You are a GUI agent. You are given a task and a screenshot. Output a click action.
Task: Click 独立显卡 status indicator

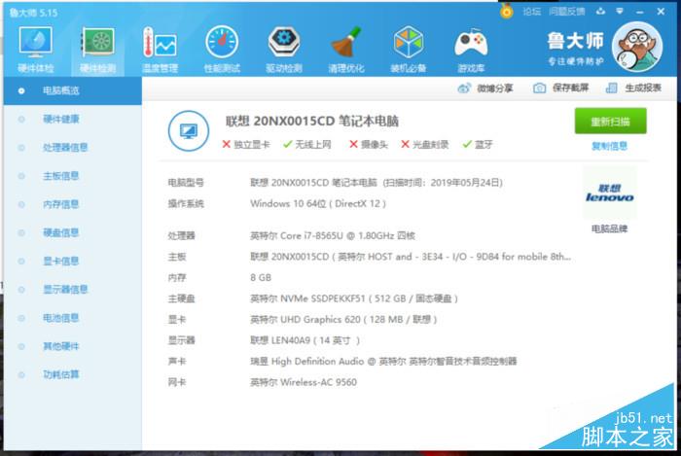click(x=246, y=145)
